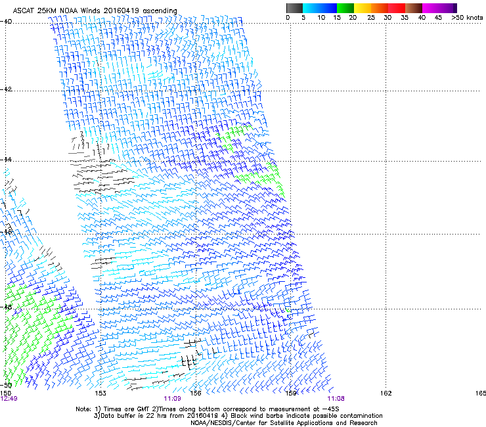Image resolution: width=486 pixels, height=427 pixels.
Task: Click the latitude label -50
Action: click(6, 385)
